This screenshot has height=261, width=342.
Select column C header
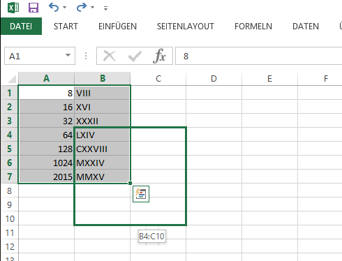pyautogui.click(x=158, y=79)
